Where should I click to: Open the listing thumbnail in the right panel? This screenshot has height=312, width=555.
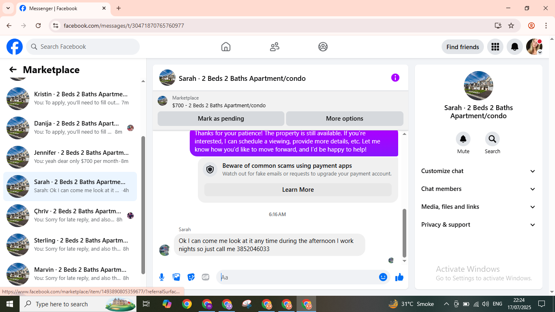tap(479, 86)
